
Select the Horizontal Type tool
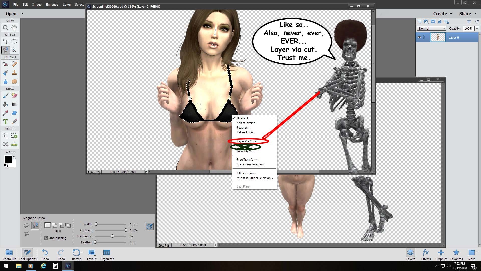[5, 122]
